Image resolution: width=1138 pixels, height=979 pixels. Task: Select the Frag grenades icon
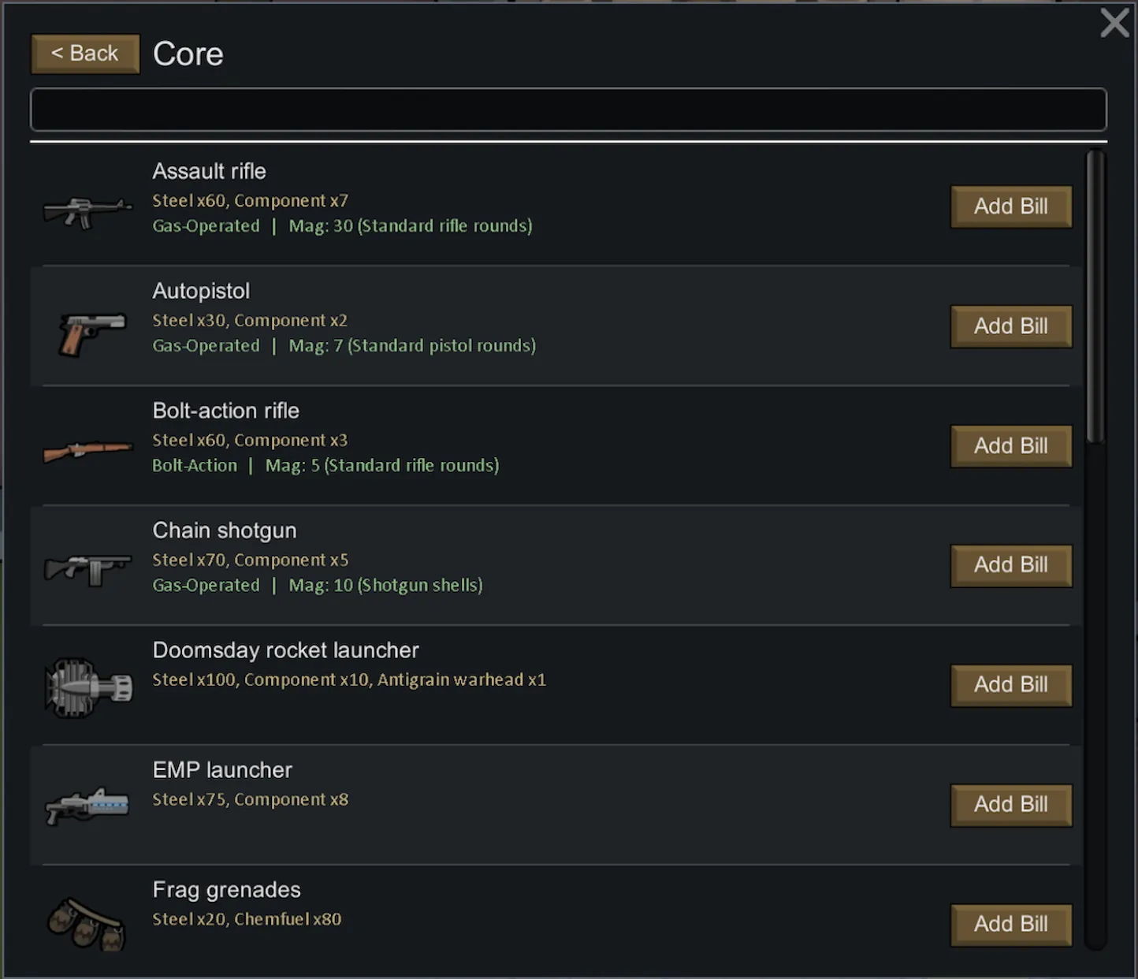coord(87,924)
